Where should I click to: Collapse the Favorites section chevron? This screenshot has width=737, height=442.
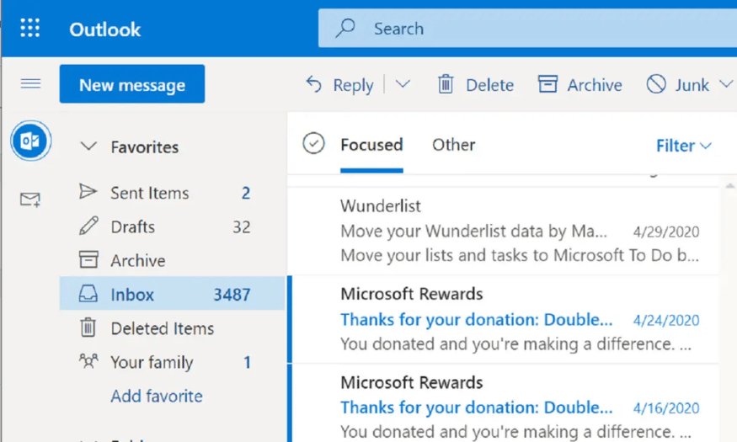[88, 146]
